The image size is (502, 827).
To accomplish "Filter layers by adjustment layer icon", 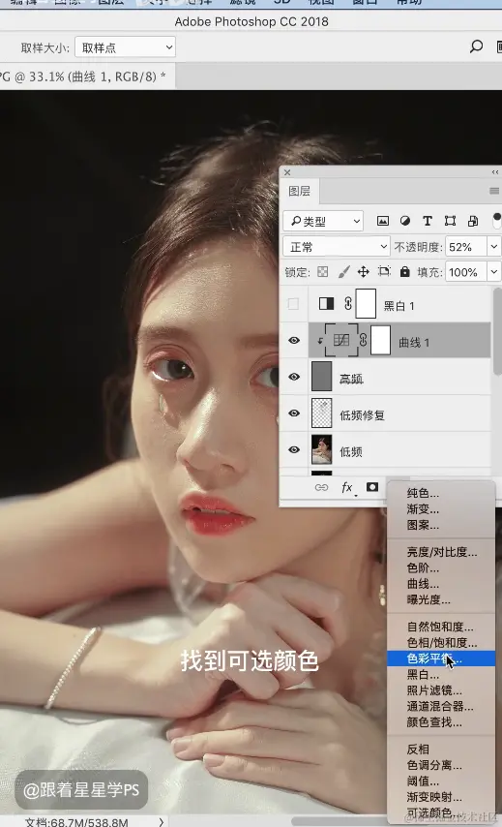I will coord(405,221).
